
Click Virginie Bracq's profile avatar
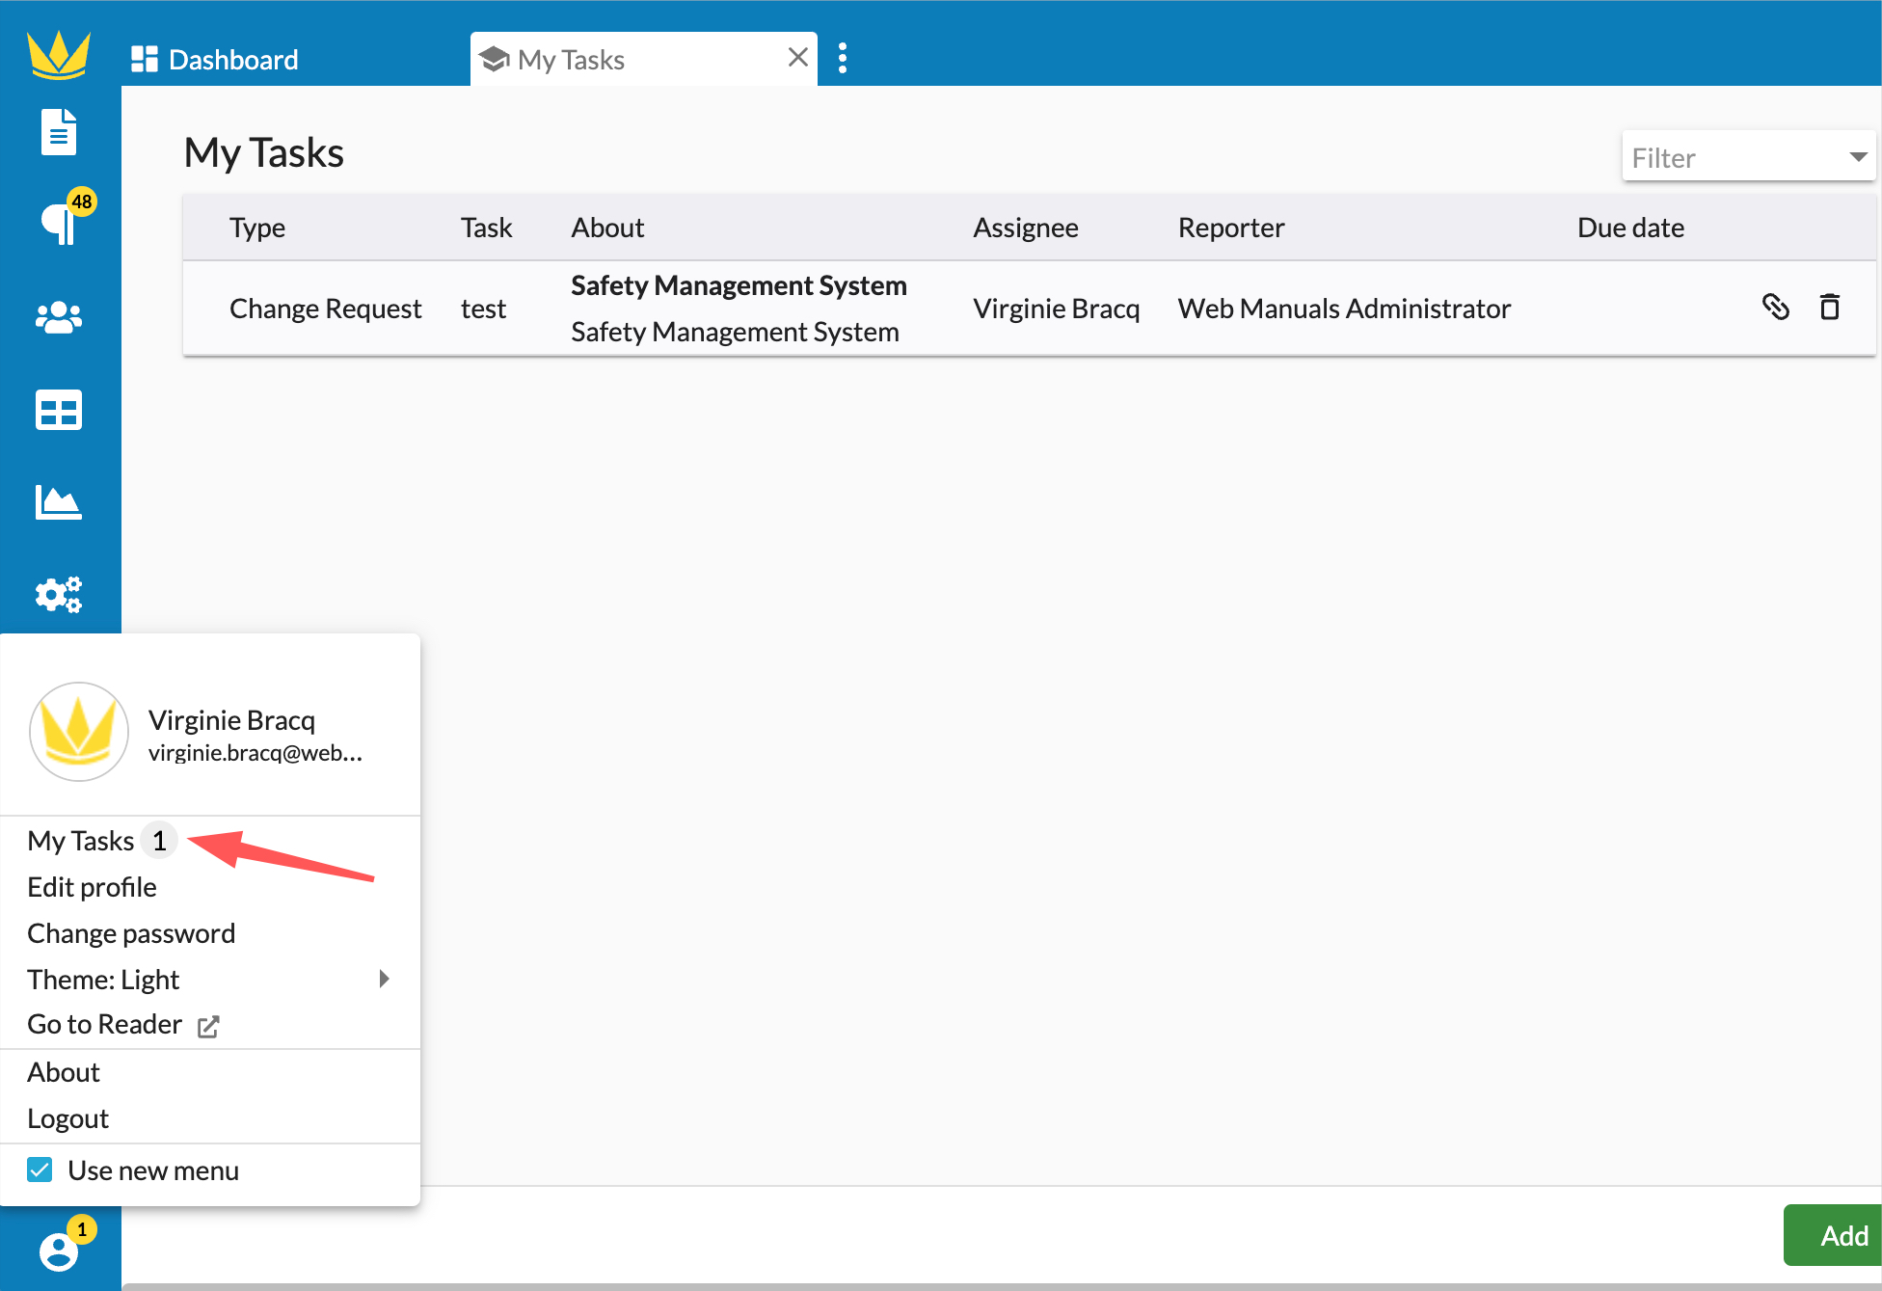[79, 732]
